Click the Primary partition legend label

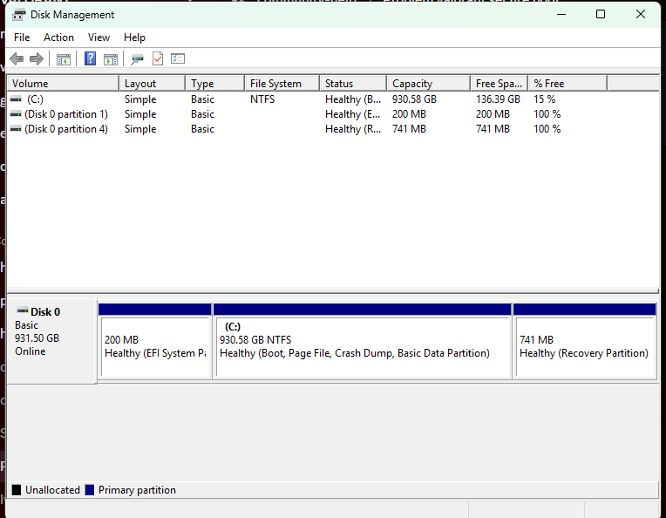tap(137, 490)
